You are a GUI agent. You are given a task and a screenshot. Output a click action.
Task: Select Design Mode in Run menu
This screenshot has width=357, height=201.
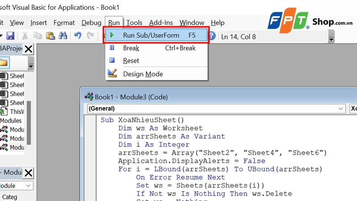[x=156, y=74]
